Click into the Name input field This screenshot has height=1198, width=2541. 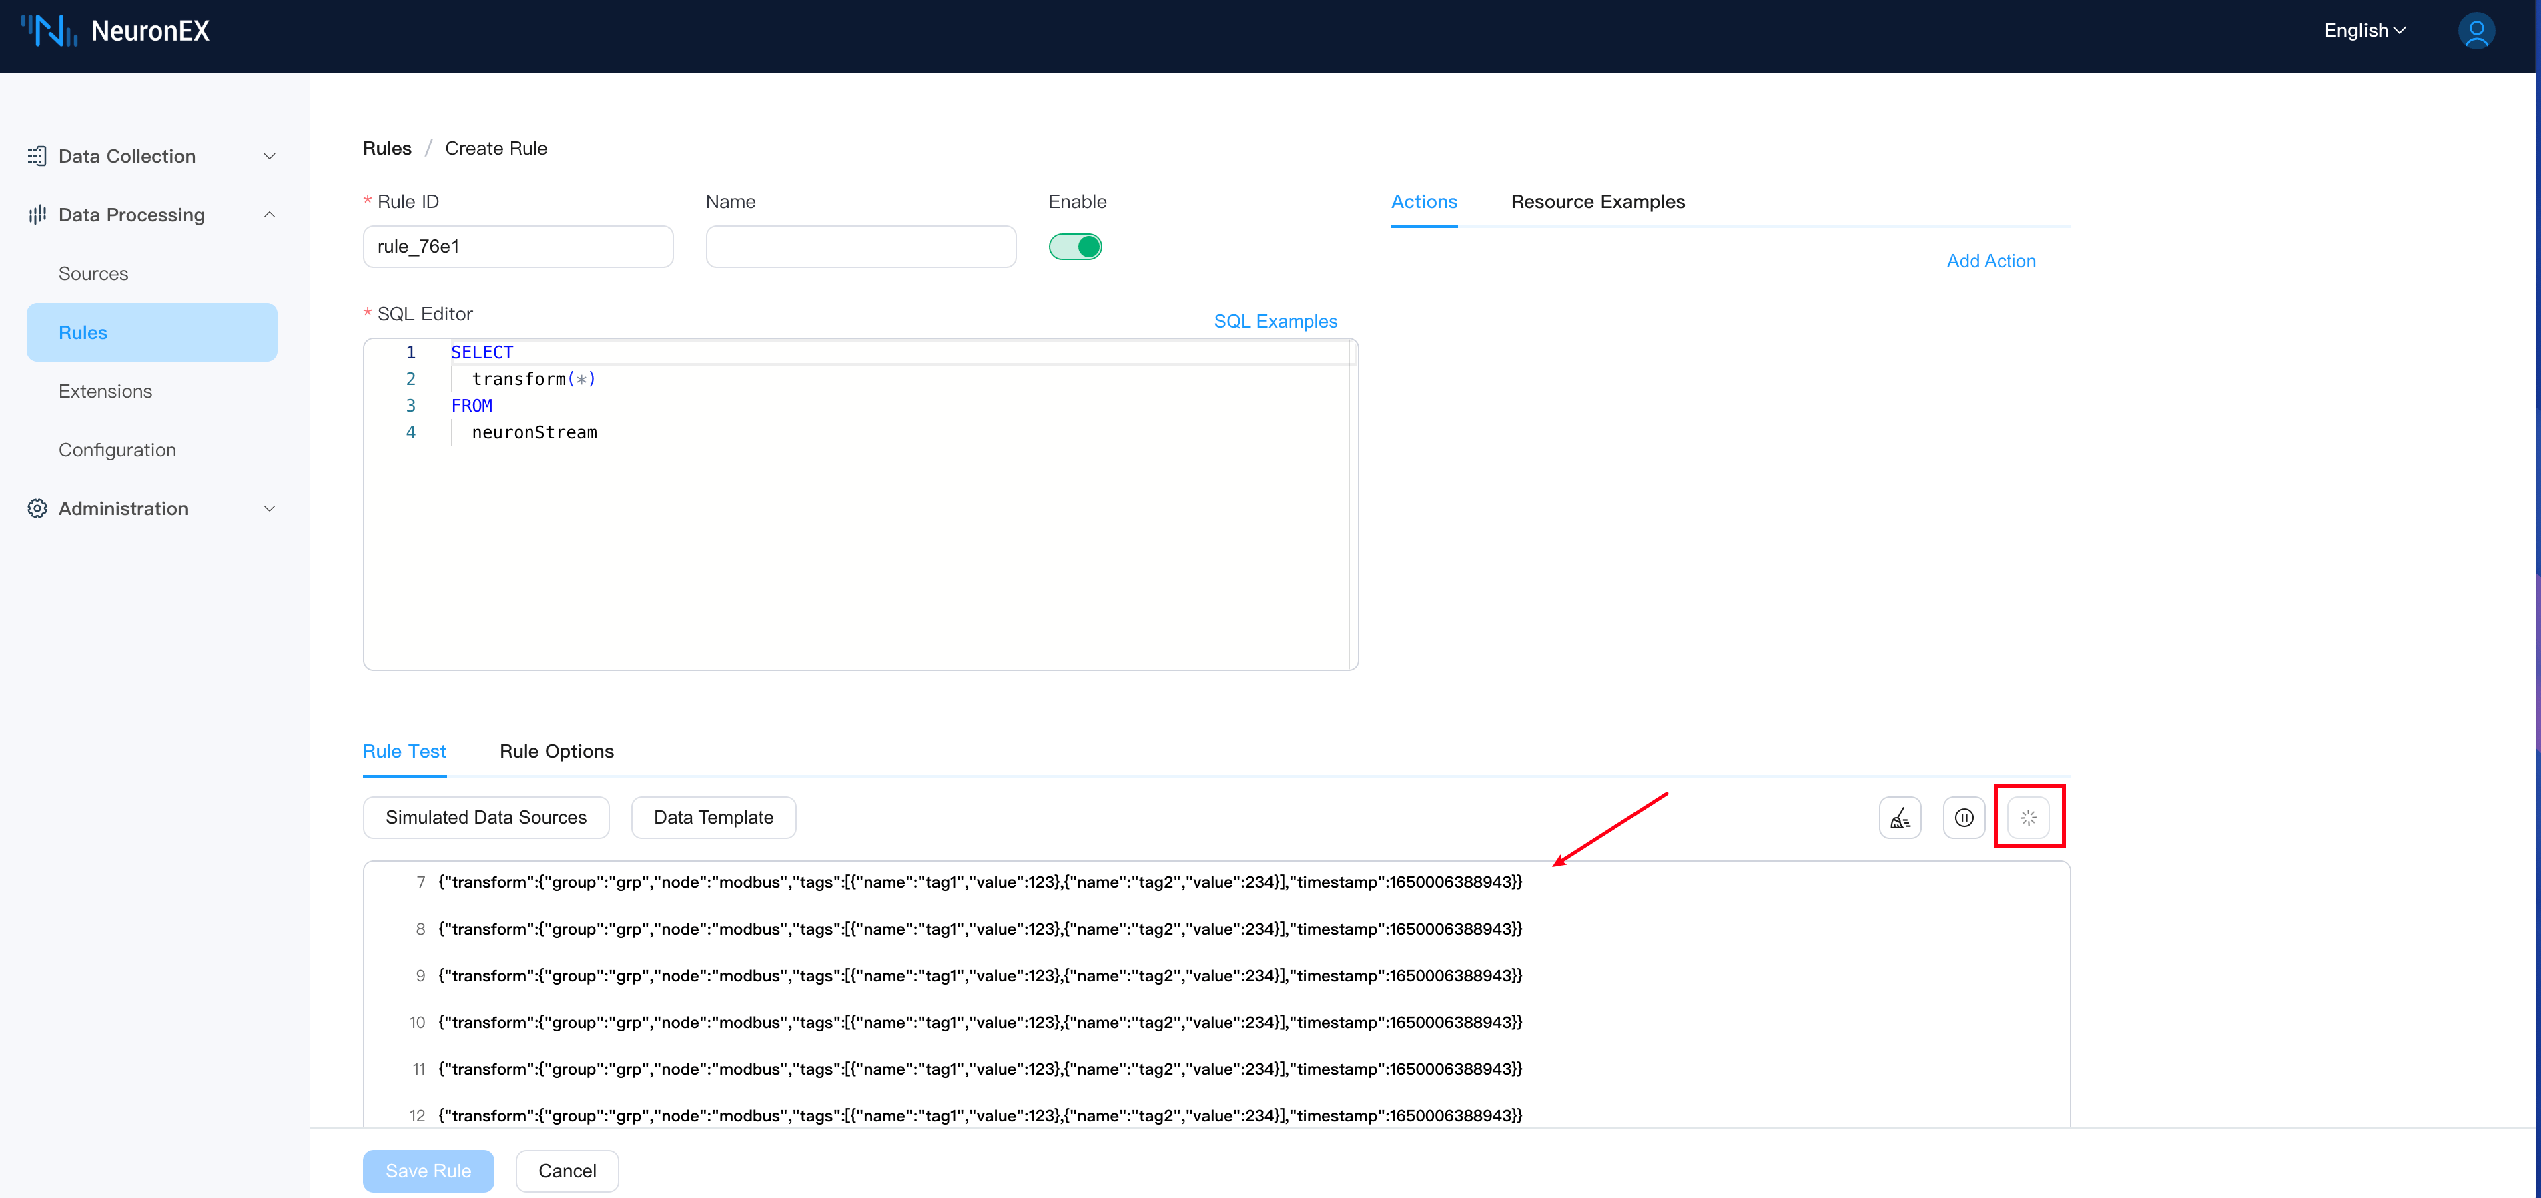coord(860,247)
